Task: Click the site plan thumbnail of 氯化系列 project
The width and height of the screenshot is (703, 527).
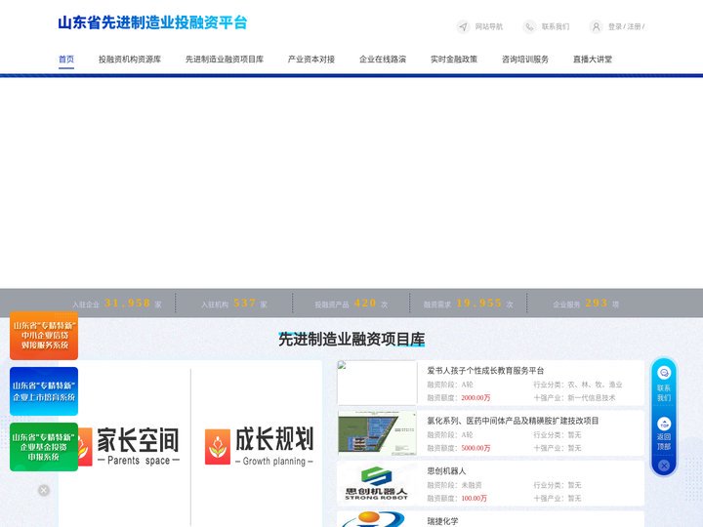Action: (377, 433)
